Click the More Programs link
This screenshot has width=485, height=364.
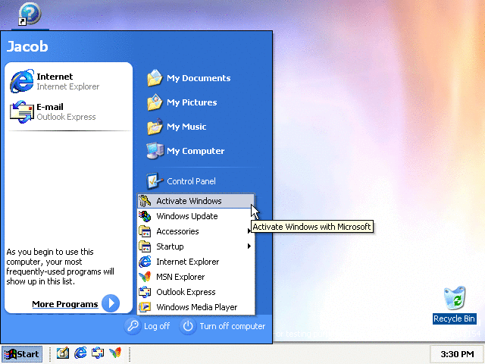pos(65,304)
